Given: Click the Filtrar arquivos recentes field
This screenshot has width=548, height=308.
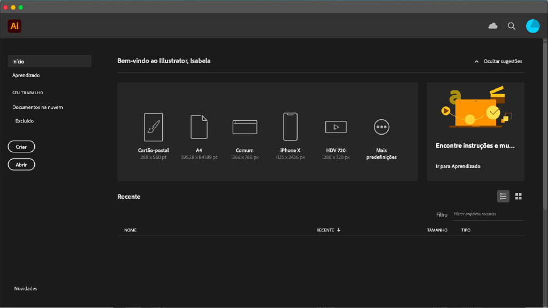Looking at the screenshot, I should coord(488,214).
